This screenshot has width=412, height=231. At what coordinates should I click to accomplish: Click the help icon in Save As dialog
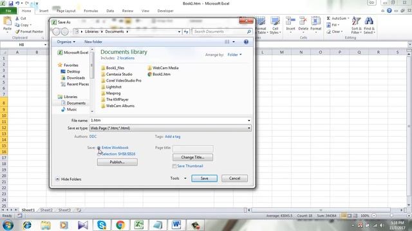click(246, 42)
